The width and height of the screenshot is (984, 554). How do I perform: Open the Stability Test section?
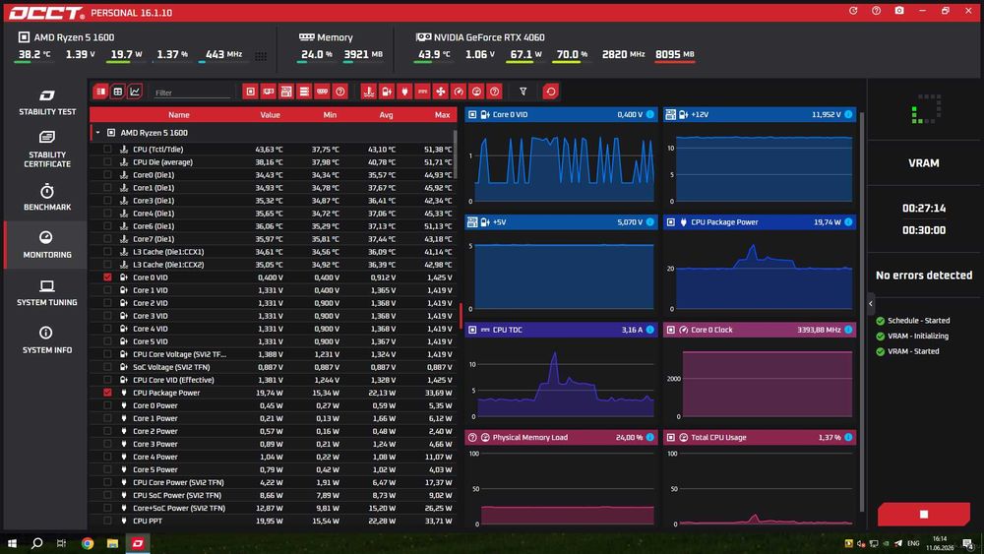pos(47,102)
